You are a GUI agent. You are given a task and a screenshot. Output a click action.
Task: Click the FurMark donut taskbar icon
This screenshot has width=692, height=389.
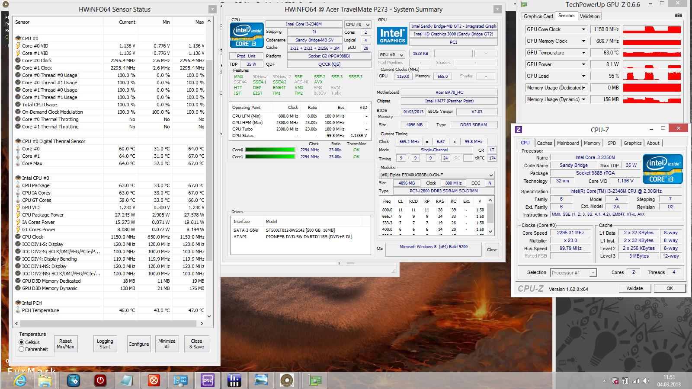286,380
